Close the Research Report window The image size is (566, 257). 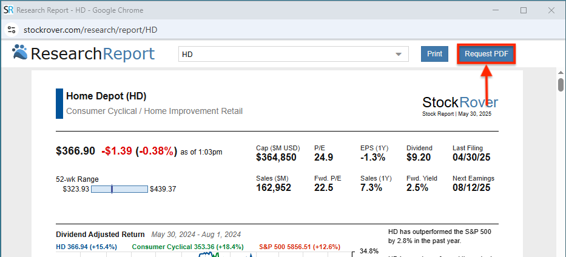tap(551, 10)
